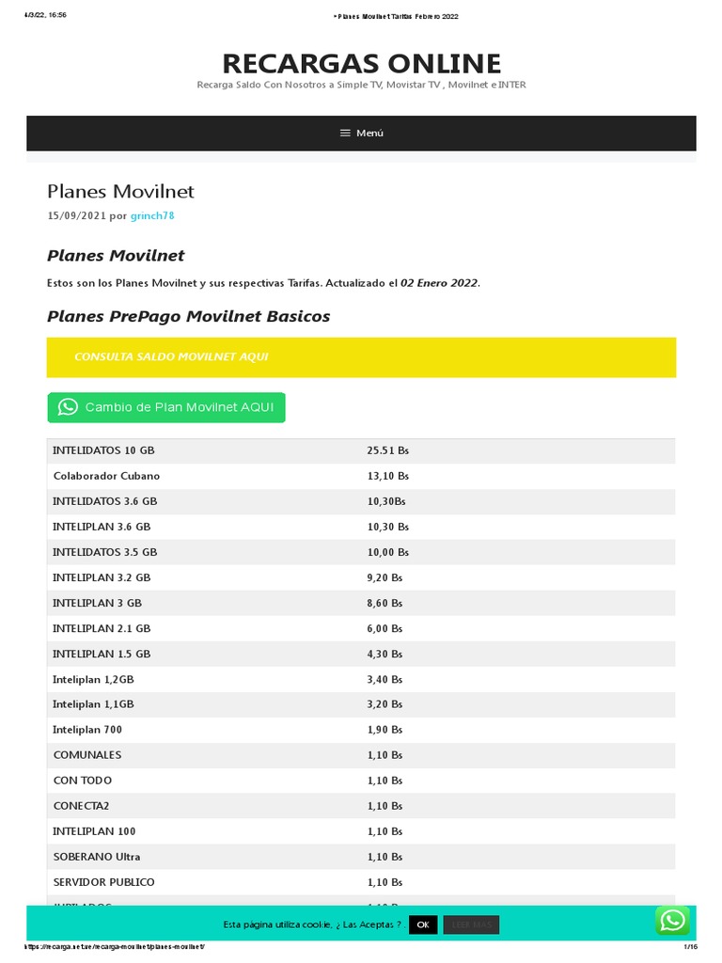Click the floating WhatsApp chat icon
The height and width of the screenshot is (963, 722).
pyautogui.click(x=672, y=921)
